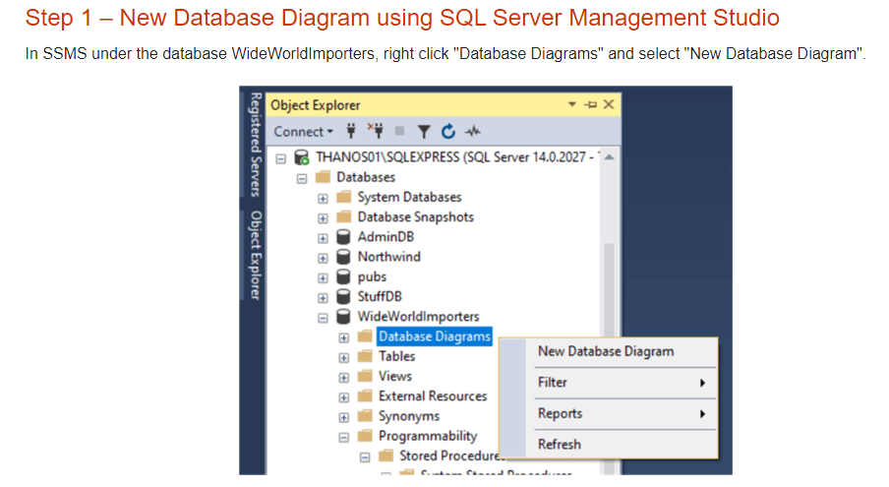
Task: Switch to the Object Explorer side tab
Action: (x=256, y=255)
